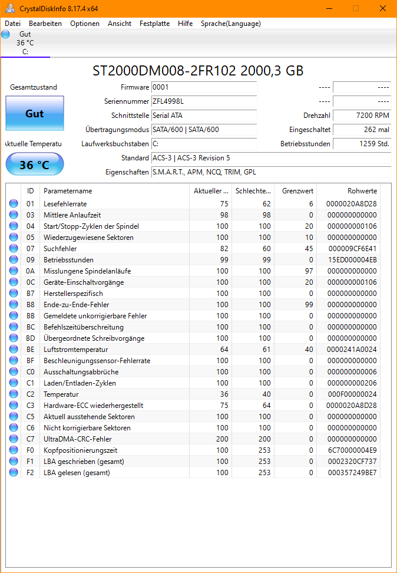Click the blue health orb in drive tab

click(x=5, y=34)
